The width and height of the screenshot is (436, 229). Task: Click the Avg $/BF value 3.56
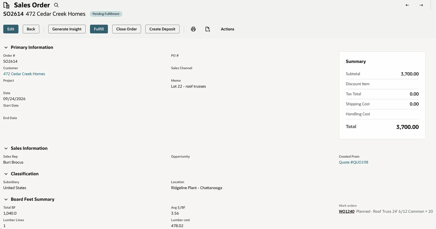[175, 213]
